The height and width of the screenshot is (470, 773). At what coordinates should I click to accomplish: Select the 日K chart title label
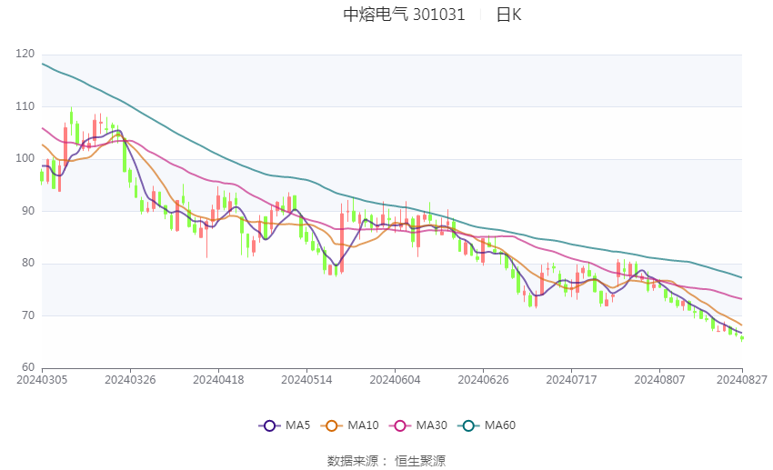[508, 15]
